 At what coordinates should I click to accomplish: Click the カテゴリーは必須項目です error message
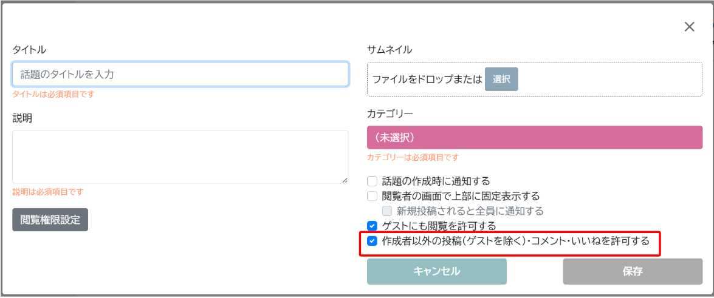point(413,157)
